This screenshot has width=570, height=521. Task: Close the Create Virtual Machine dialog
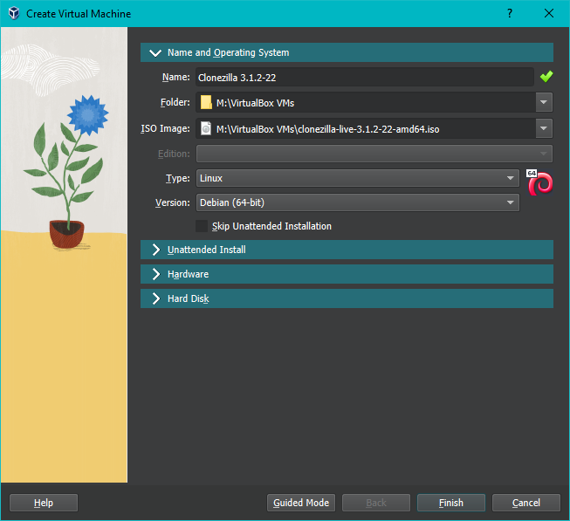[549, 14]
